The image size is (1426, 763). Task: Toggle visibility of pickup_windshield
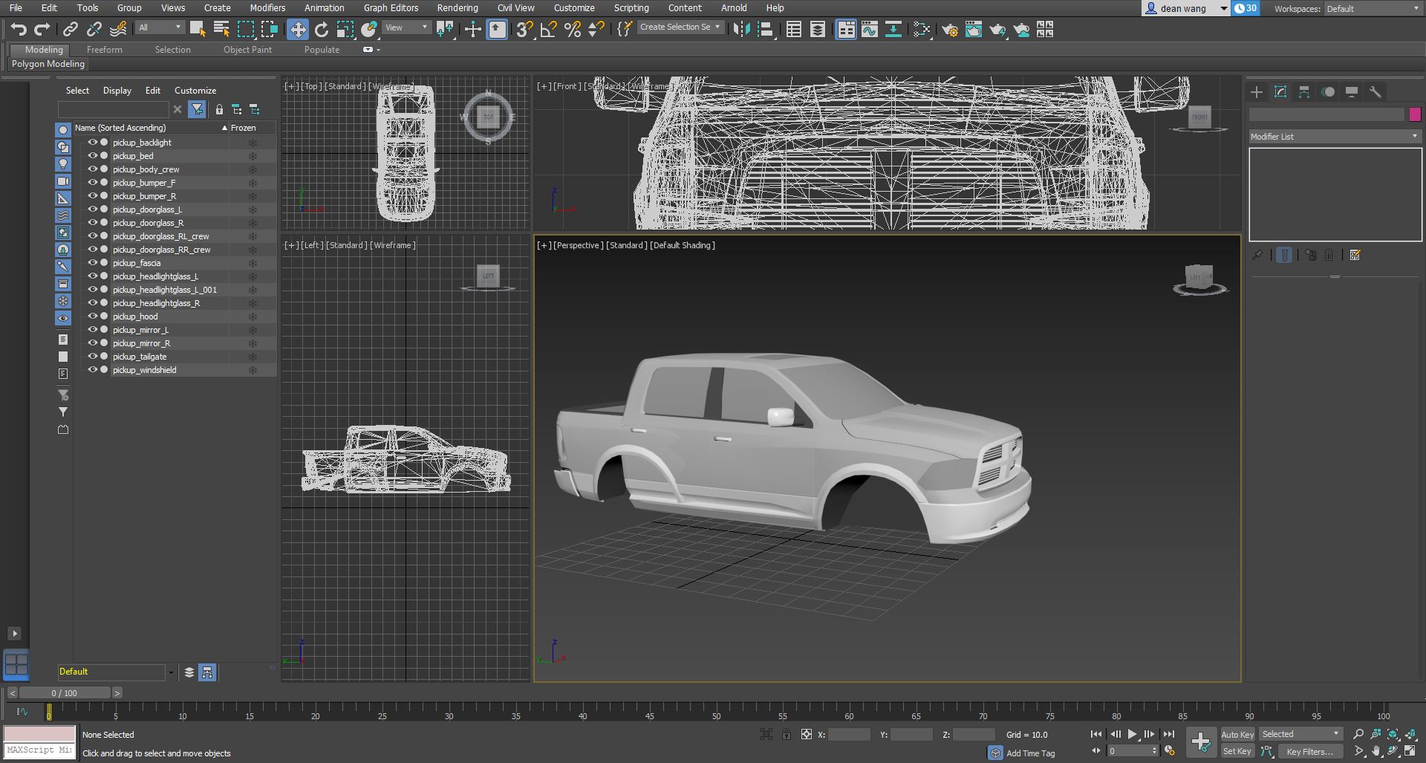coord(93,370)
